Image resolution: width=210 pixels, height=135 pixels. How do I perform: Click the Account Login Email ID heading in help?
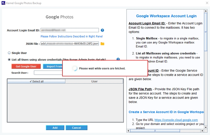coord(147,23)
